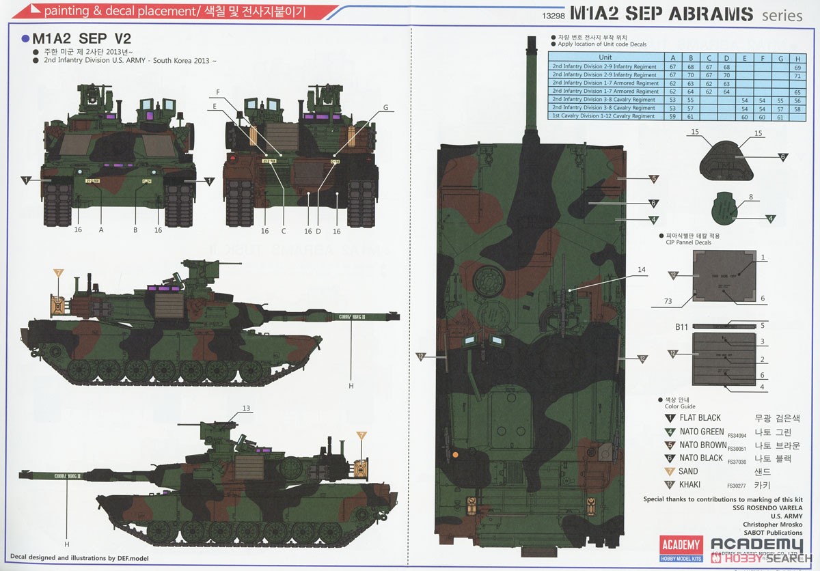Click the NATO BLACK triangle in Color Guide

click(x=671, y=458)
